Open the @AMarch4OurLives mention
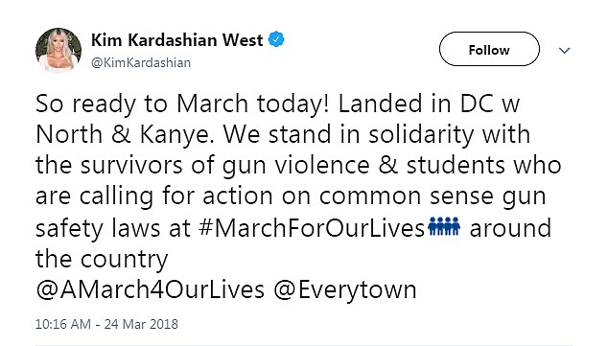608x346 pixels. tap(150, 289)
